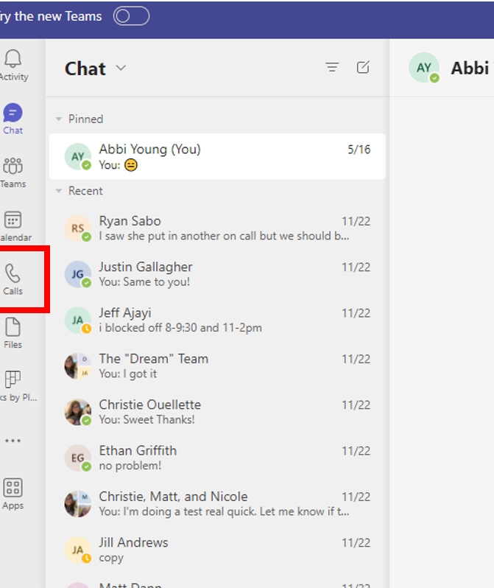Open the Jeff Ajayi conversation

click(x=217, y=321)
